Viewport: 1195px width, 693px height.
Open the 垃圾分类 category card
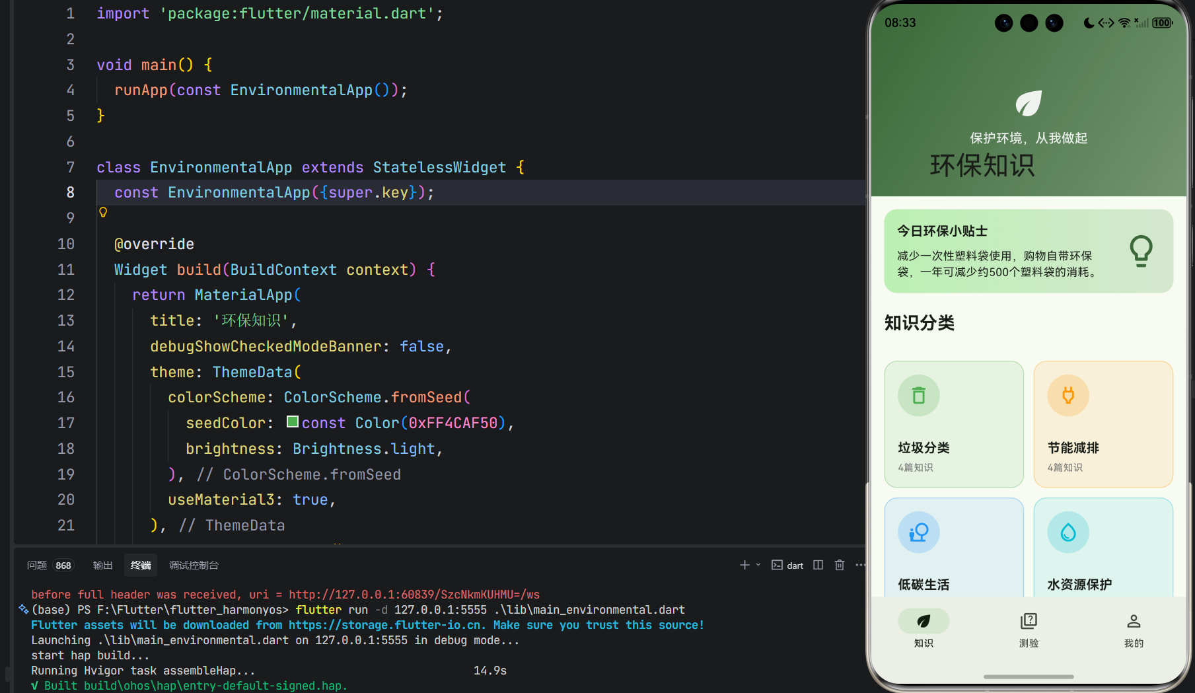coord(954,424)
